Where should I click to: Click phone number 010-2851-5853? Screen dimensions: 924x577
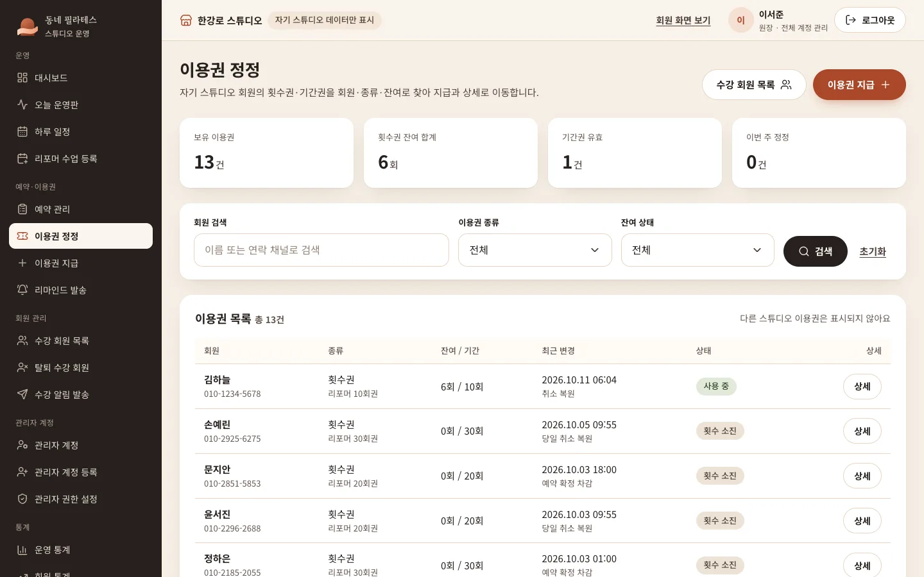pos(232,484)
